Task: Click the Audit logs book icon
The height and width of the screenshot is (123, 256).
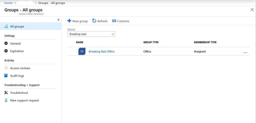Action: point(6,76)
